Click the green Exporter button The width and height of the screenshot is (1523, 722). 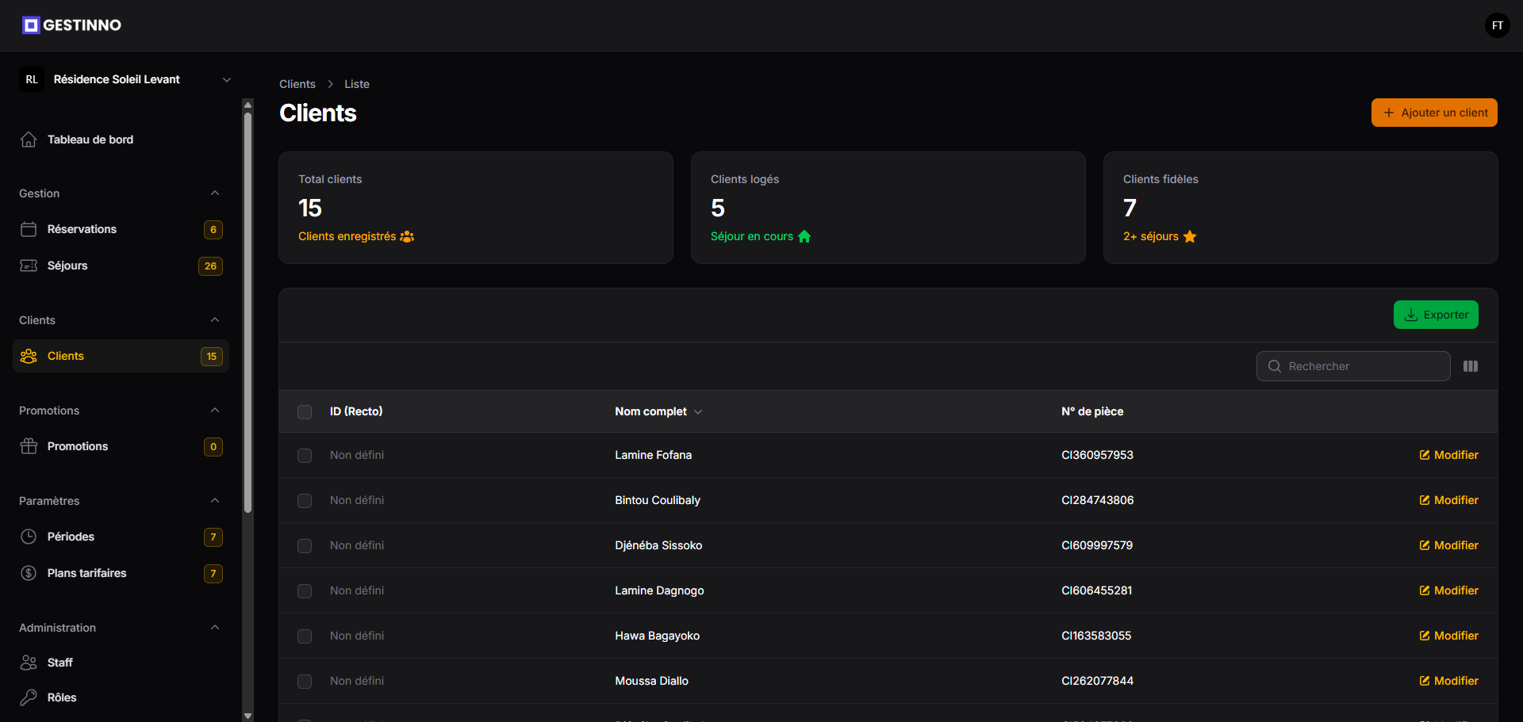click(x=1436, y=315)
